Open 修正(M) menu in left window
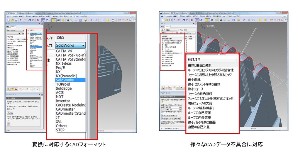Viewport: 293px width, 164px height. [42, 16]
